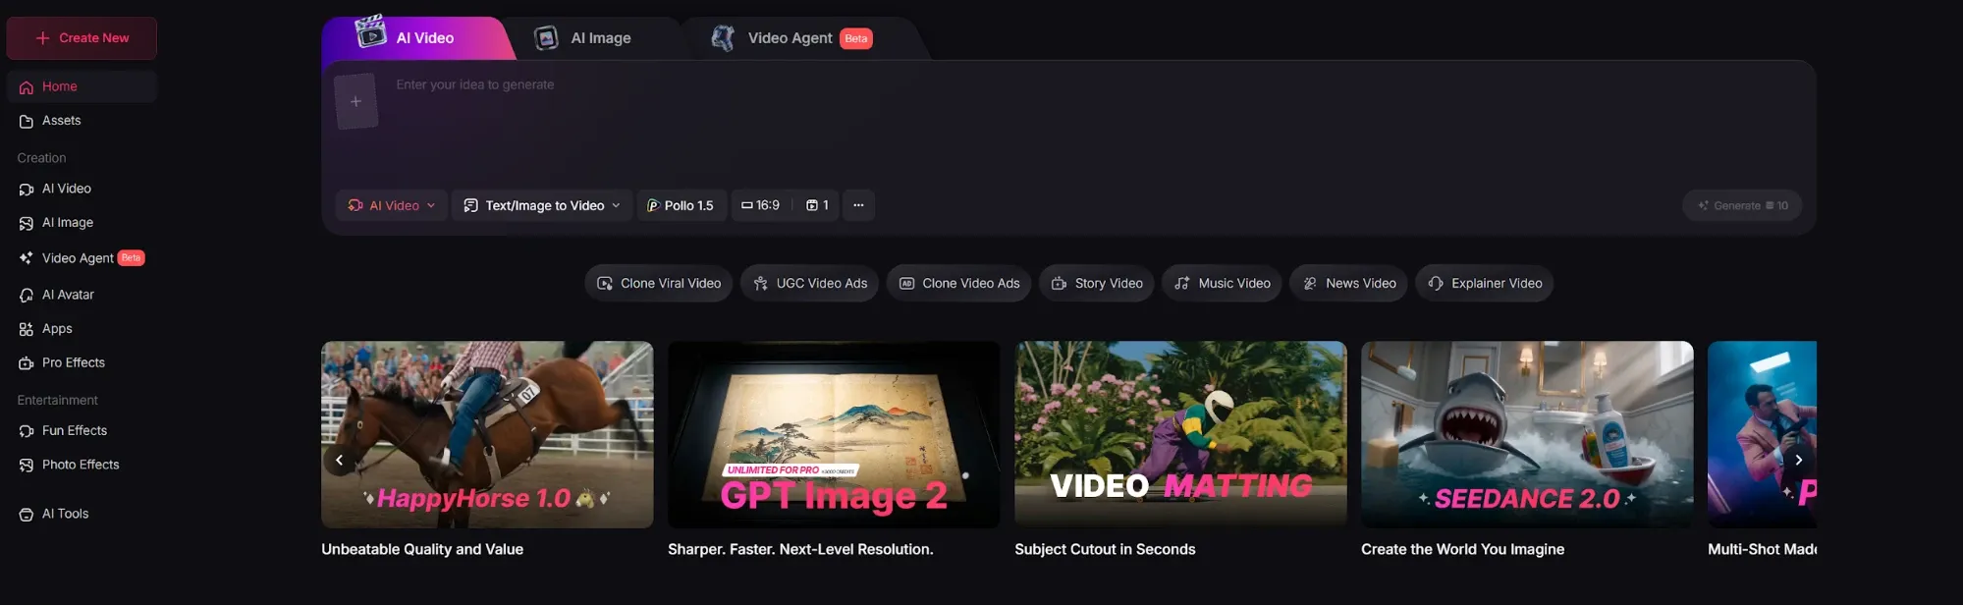The width and height of the screenshot is (1963, 606).
Task: Open the GPT Image 2 banner
Action: tap(834, 434)
